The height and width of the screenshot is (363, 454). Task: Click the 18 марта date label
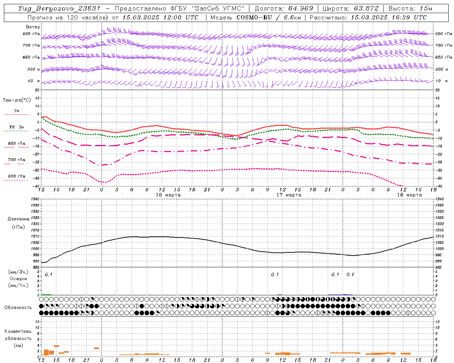[x=409, y=195]
